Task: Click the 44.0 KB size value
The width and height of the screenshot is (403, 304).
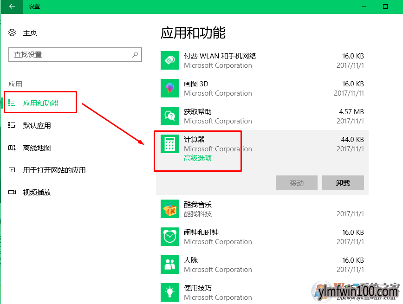Action: click(352, 140)
